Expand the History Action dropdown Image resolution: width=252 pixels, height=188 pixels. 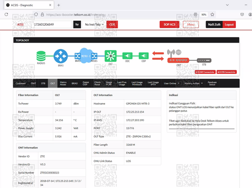click(x=194, y=83)
